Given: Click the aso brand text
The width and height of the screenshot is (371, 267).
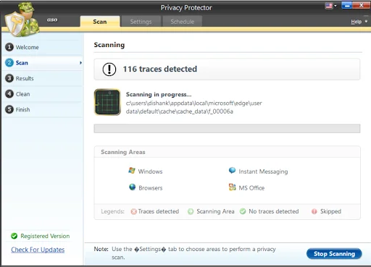Looking at the screenshot, I should click(x=52, y=20).
